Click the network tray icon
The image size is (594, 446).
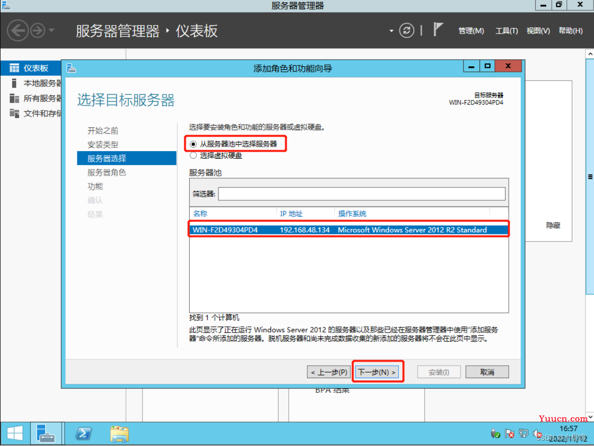pyautogui.click(x=524, y=433)
